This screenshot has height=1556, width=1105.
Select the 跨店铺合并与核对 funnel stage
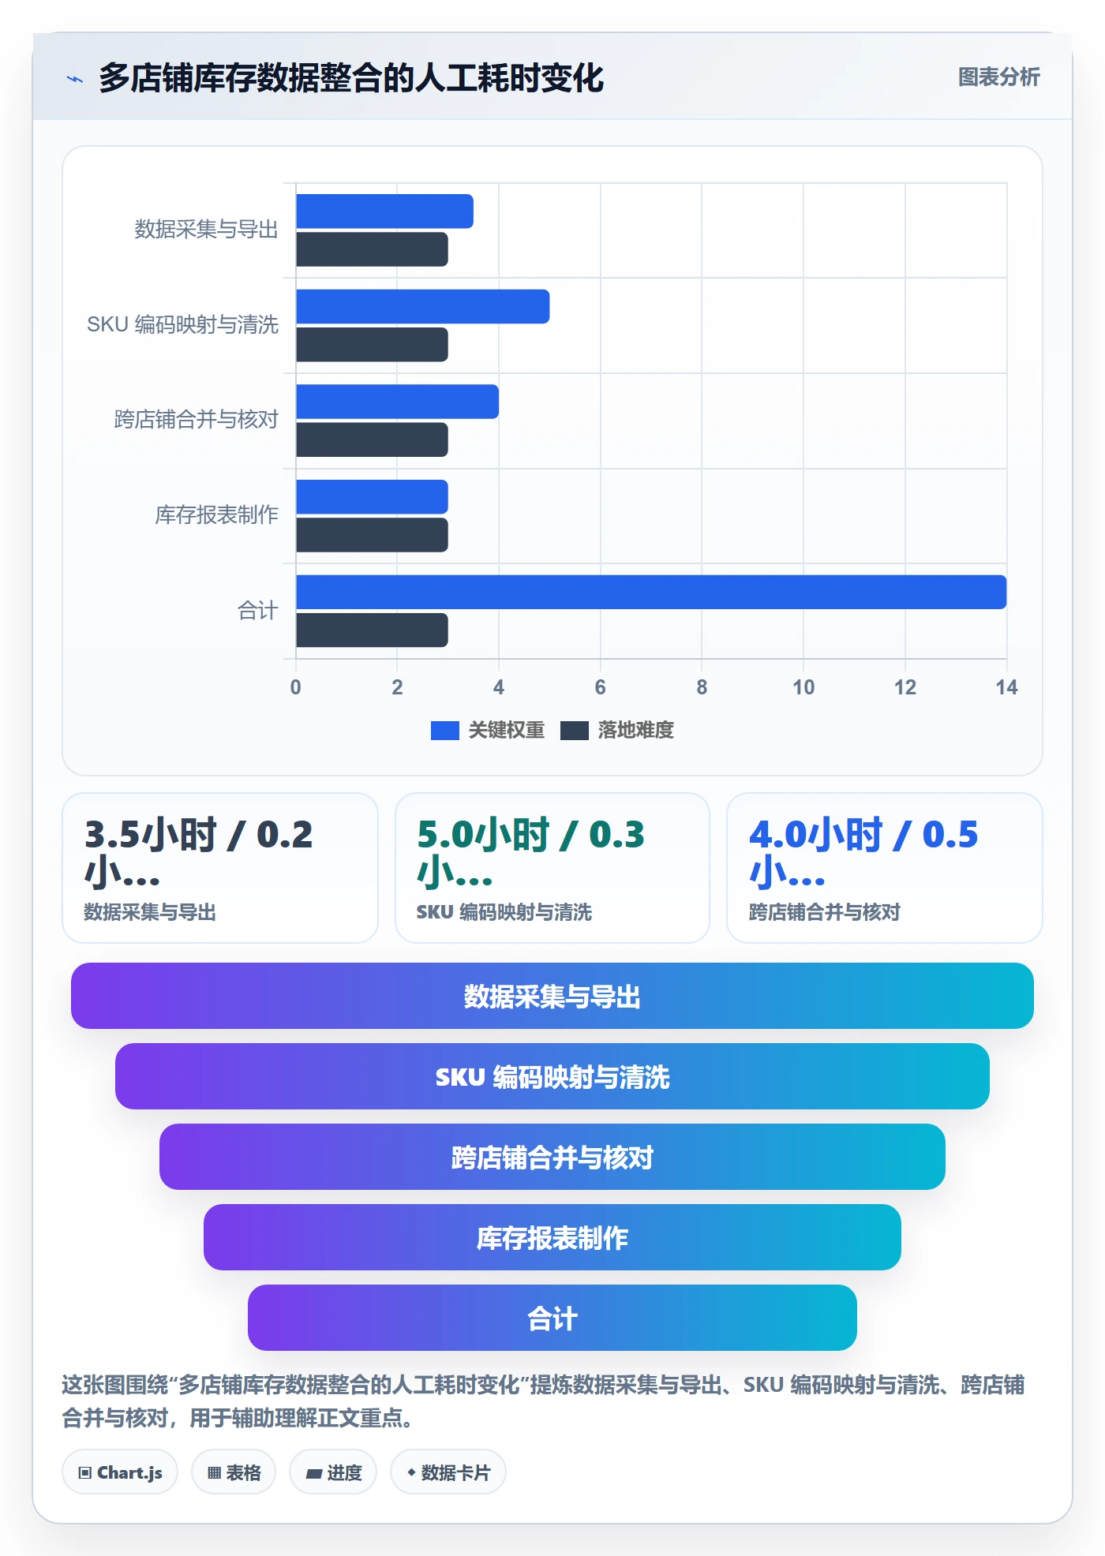(x=552, y=1157)
